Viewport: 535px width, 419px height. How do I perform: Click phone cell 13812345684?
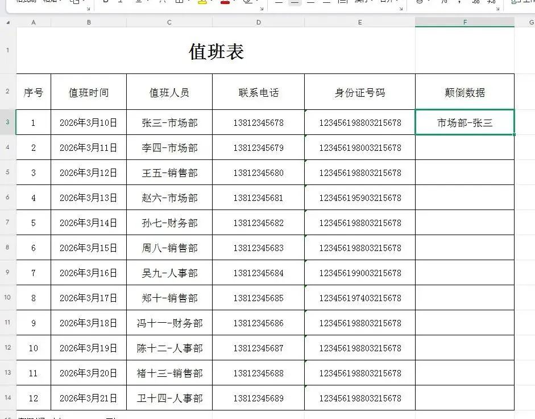pos(258,273)
